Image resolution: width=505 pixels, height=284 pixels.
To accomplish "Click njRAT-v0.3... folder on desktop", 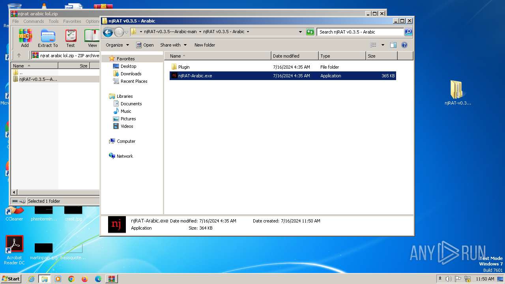I will click(x=458, y=93).
